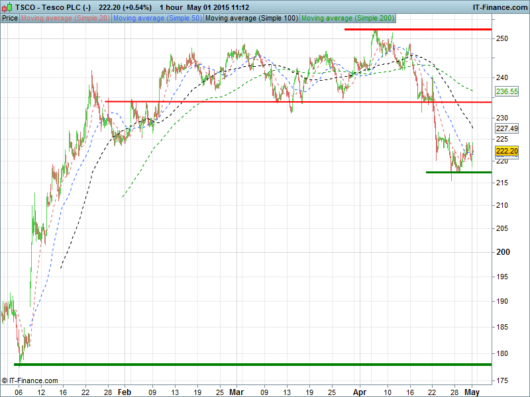The width and height of the screenshot is (530, 397).
Task: Select the Price legend tab
Action: [x=10, y=18]
